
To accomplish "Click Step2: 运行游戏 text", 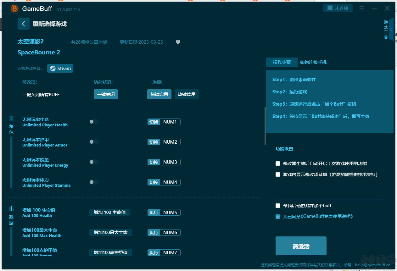I will [290, 92].
